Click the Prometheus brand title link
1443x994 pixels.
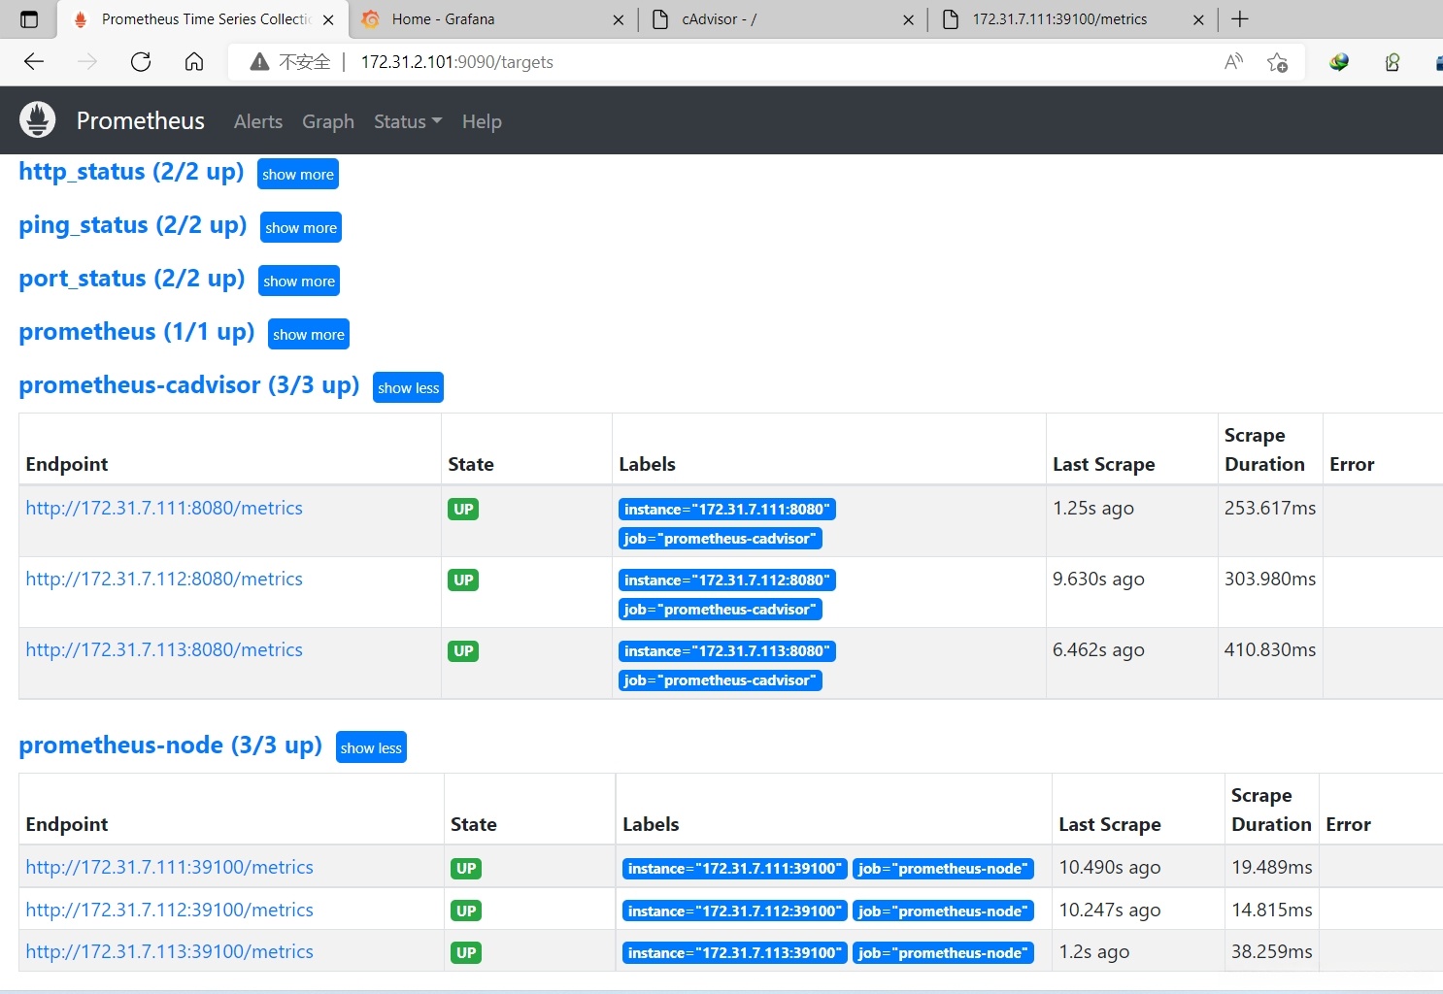(141, 120)
